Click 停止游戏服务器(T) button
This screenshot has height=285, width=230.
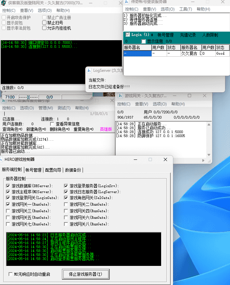[86, 274]
